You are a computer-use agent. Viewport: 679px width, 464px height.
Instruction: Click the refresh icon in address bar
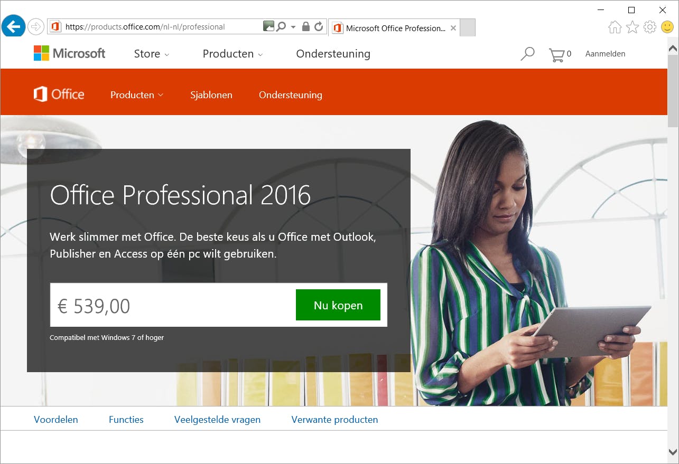click(319, 26)
